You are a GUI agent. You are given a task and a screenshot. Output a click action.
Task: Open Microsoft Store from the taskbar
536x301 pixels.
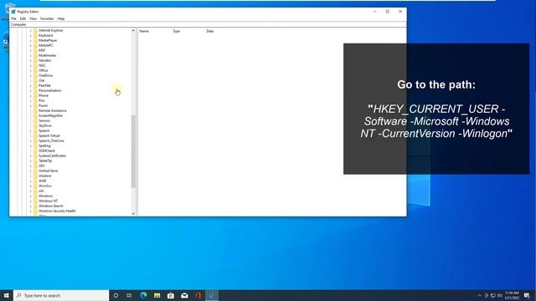pos(171,295)
